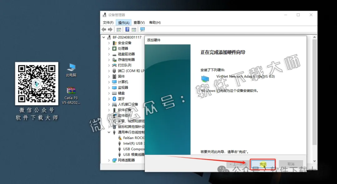This screenshot has height=184, width=337.
Task: Expand the 网络适配器 node
Action: [x=109, y=160]
